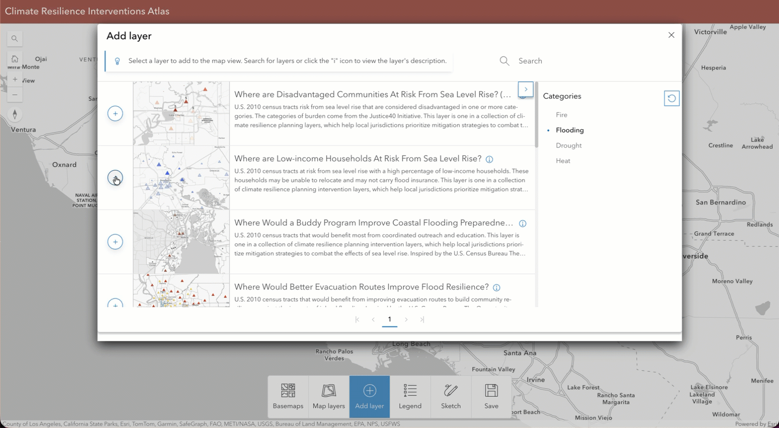Show info for Buddy Program layer
The width and height of the screenshot is (779, 428).
523,224
